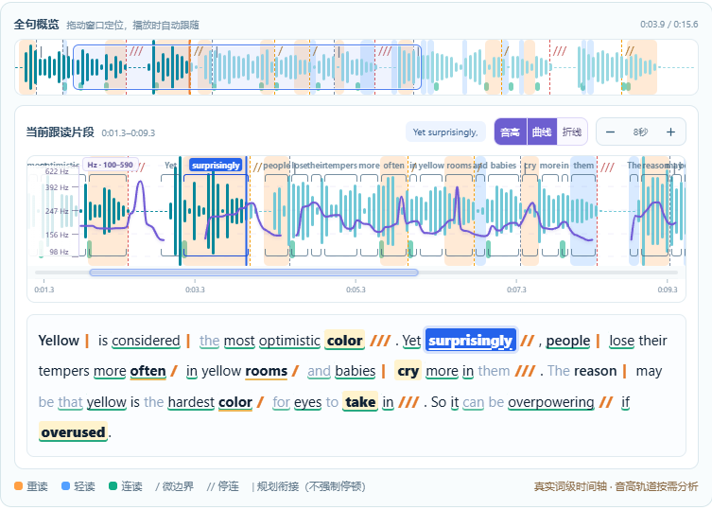Click the highlighted word 'take'
This screenshot has width=712, height=510.
pos(360,402)
